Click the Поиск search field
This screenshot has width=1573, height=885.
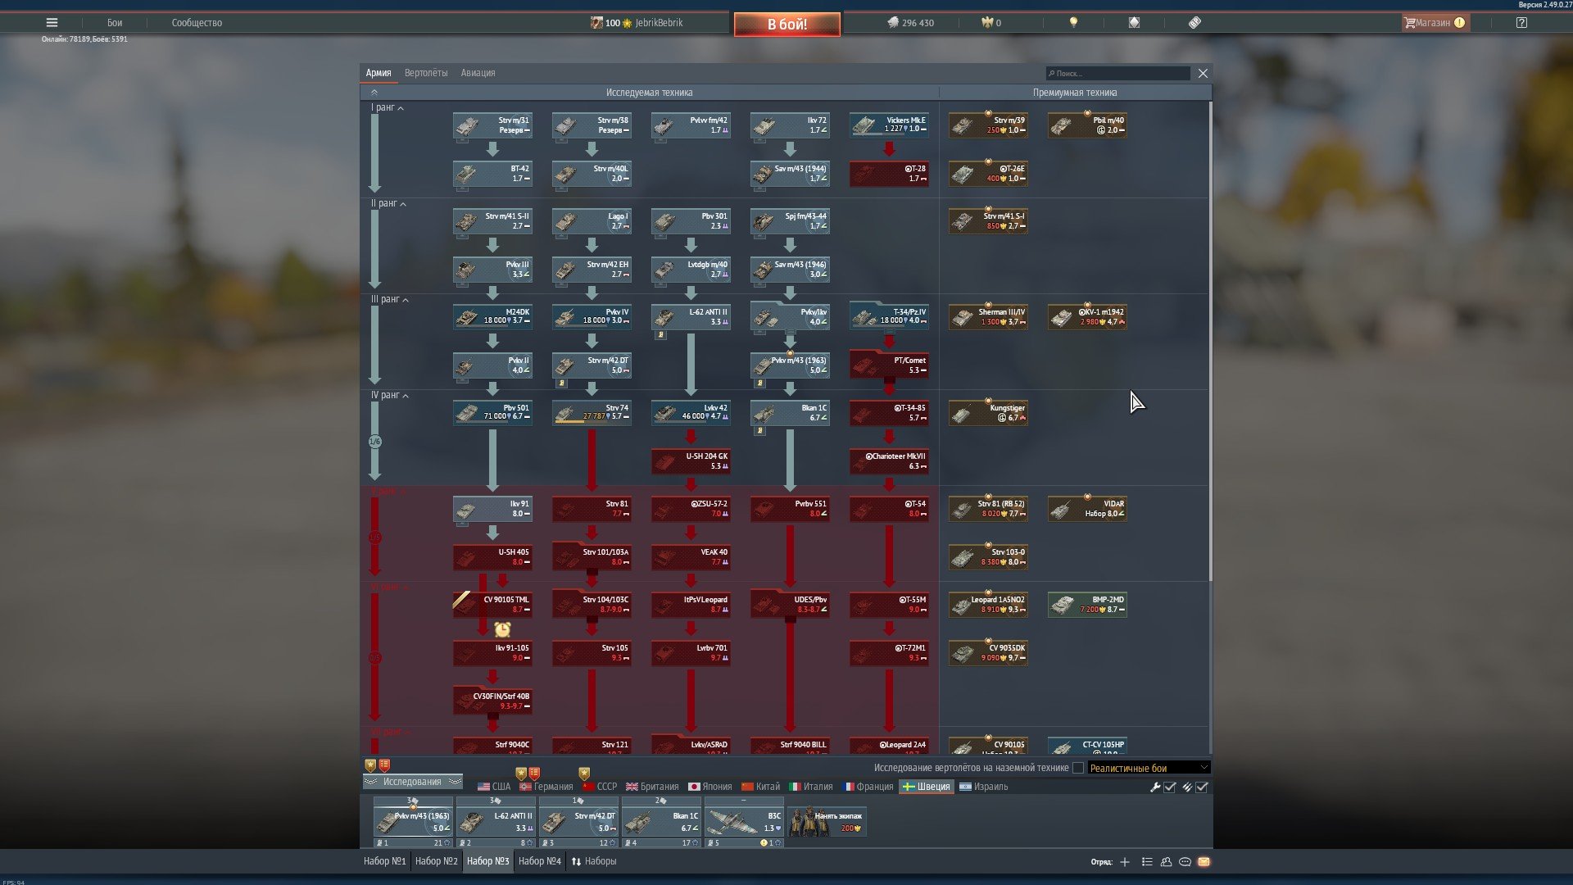tap(1118, 74)
